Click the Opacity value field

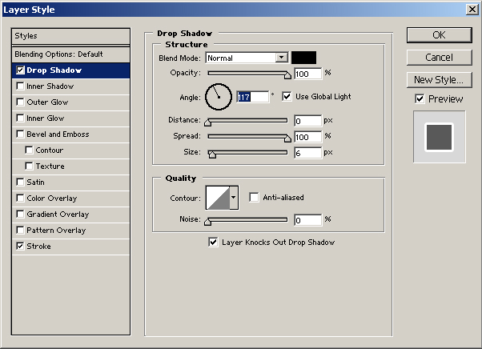(x=308, y=74)
